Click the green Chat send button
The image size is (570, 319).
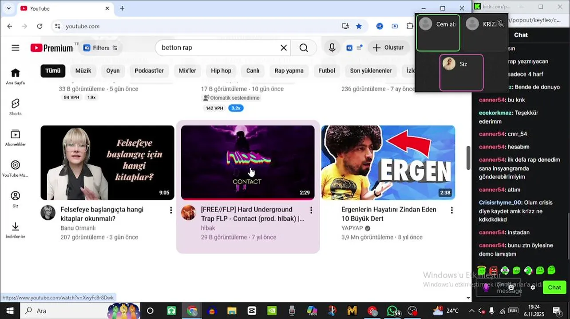554,288
